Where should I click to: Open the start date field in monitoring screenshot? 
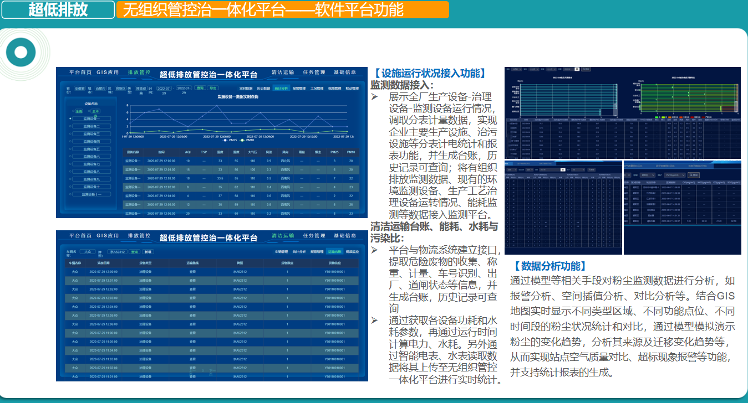click(x=164, y=89)
